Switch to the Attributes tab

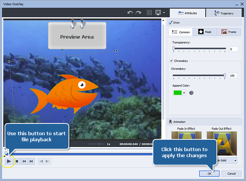187,13
